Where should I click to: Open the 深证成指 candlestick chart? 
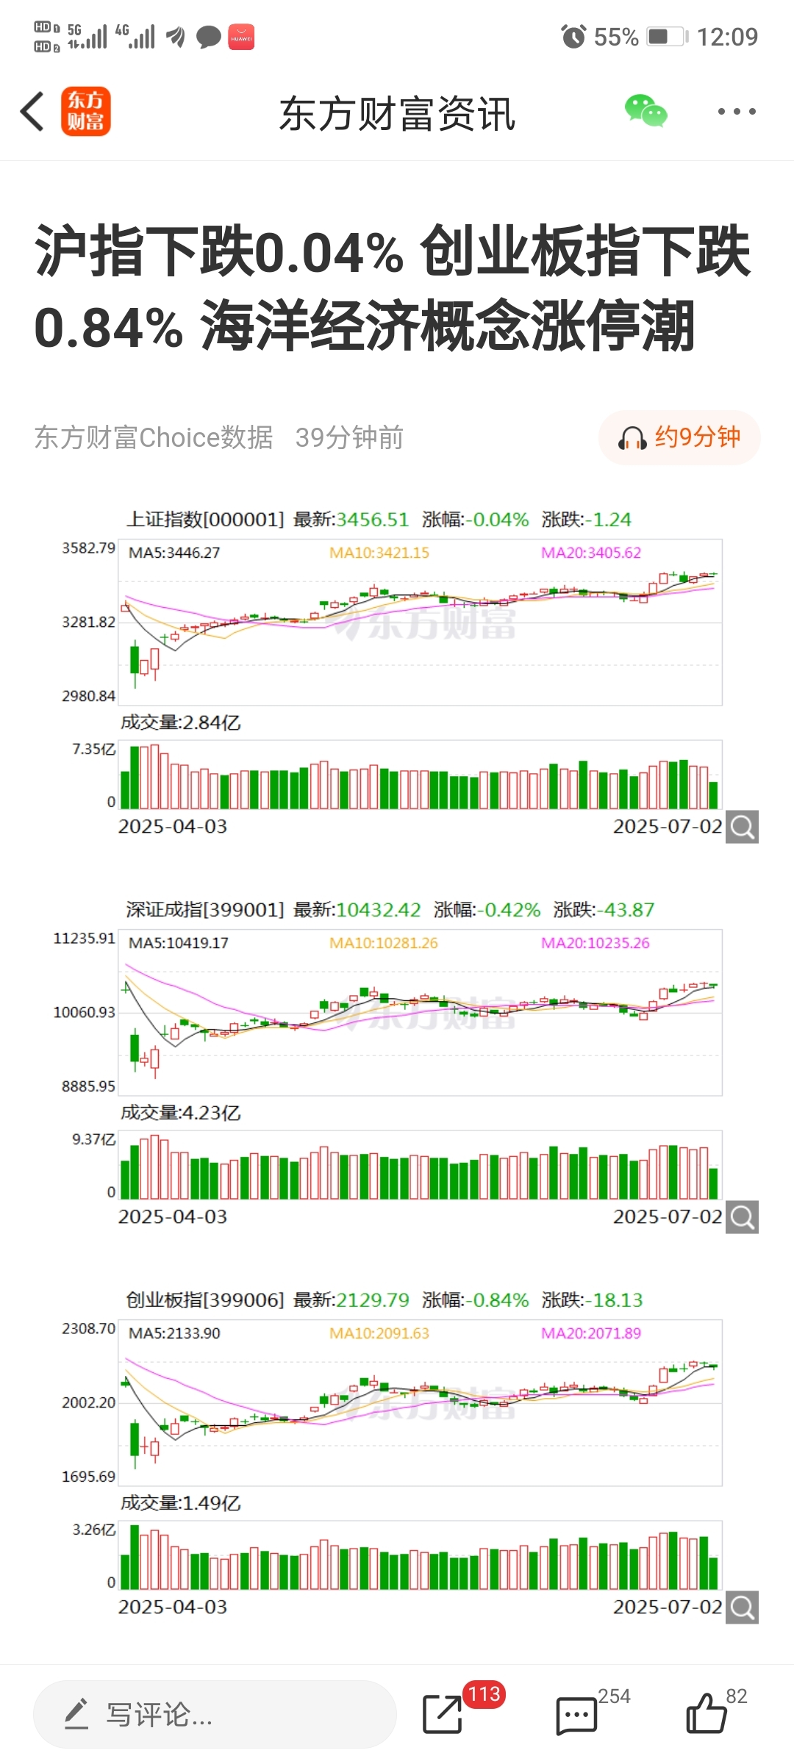(x=421, y=1013)
